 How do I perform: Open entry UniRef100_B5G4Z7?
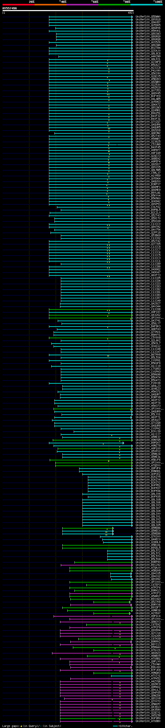coord(148,65)
